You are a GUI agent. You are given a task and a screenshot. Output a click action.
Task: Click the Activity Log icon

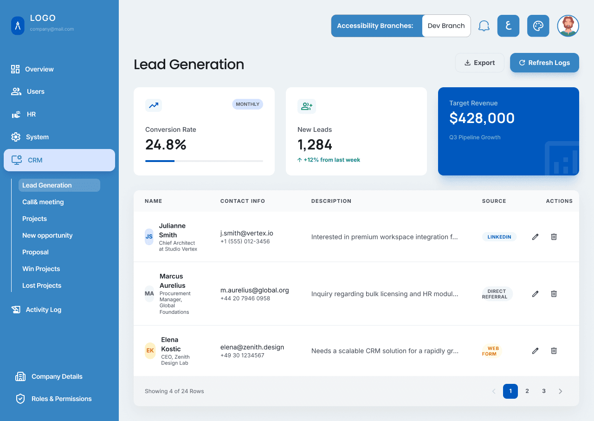coord(16,310)
